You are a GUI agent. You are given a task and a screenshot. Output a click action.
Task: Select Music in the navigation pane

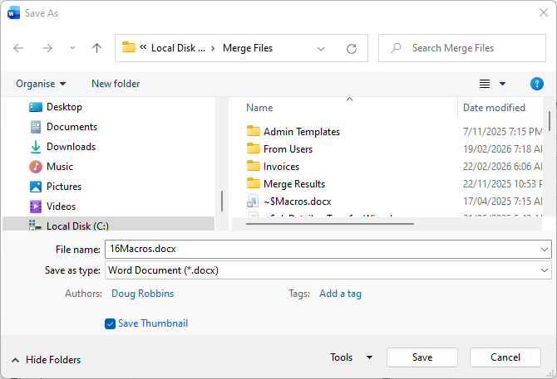pyautogui.click(x=60, y=167)
